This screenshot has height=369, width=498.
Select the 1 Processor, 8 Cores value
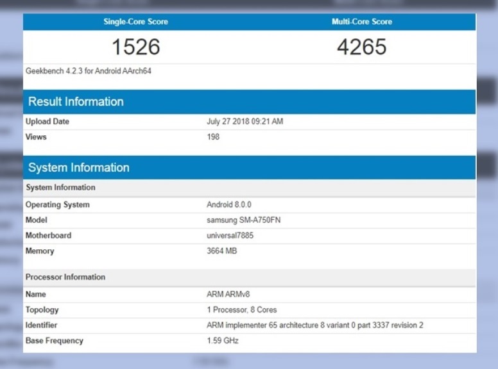242,310
